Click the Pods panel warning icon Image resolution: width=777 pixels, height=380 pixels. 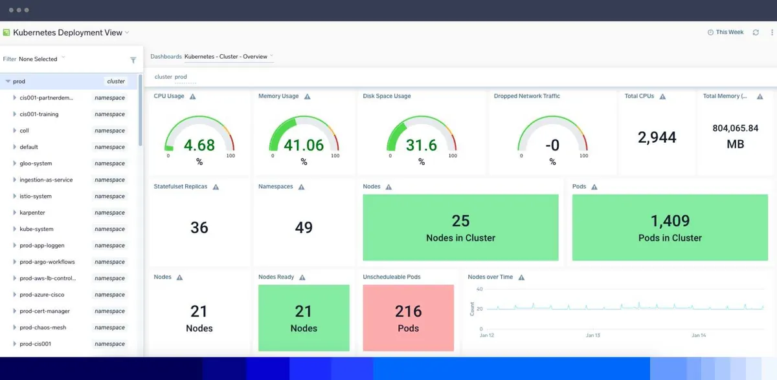[594, 187]
